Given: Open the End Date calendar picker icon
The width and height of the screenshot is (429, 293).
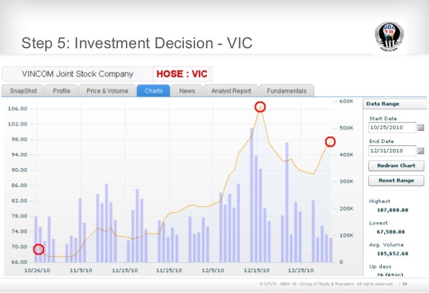Looking at the screenshot, I should tap(421, 150).
